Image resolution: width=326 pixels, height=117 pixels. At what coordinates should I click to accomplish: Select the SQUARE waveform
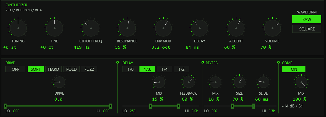[x=307, y=29]
